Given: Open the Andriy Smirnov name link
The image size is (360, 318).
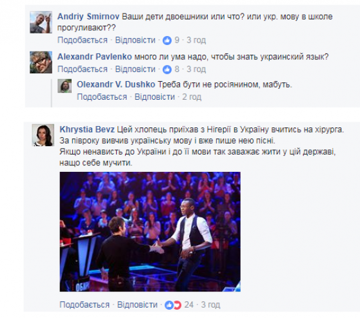Looking at the screenshot, I should tap(88, 17).
